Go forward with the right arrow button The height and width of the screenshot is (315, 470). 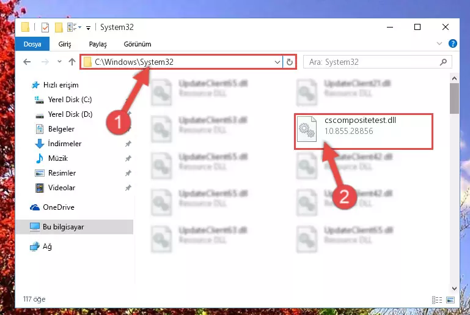[x=45, y=62]
